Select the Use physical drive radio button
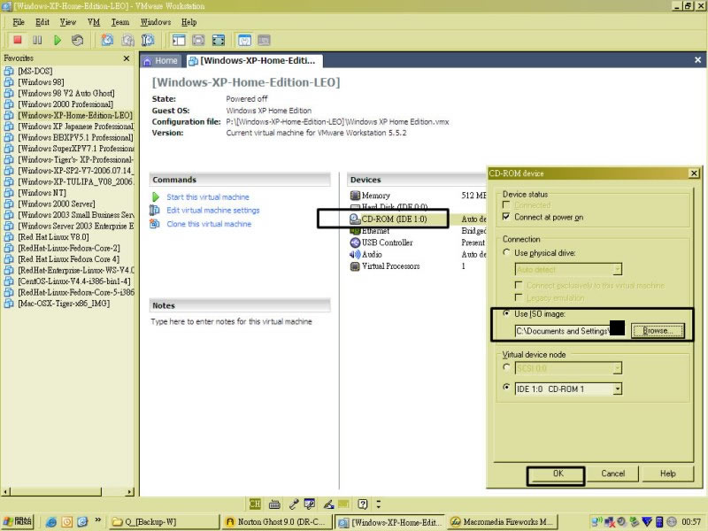Screen dimensions: 708x531 pyautogui.click(x=506, y=252)
